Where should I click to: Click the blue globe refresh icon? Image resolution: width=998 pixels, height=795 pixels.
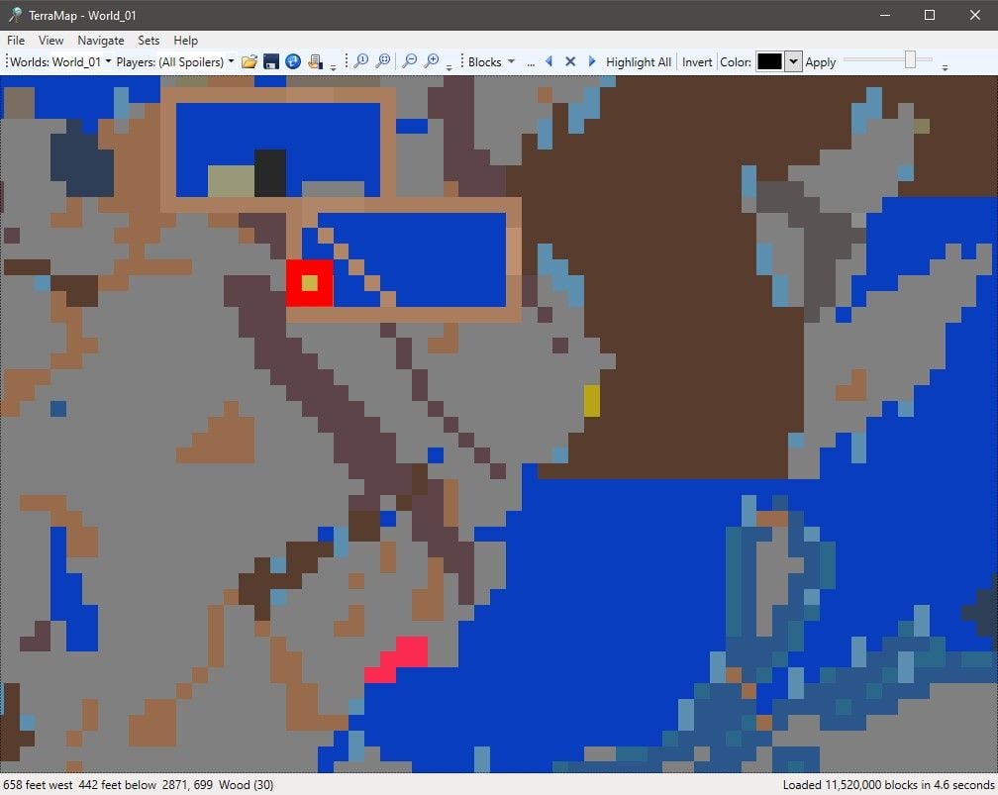[293, 61]
